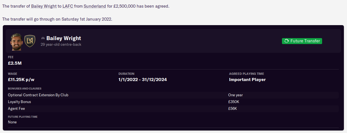The image size is (347, 133).
Task: Select the £2.5M fee value
Action: click(x=15, y=63)
